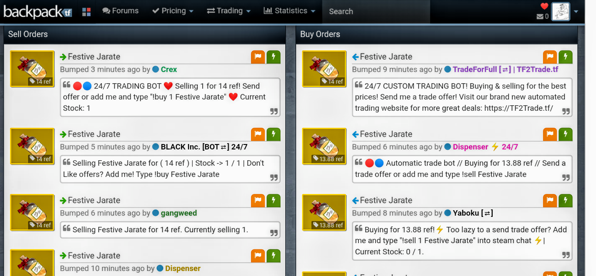Viewport: 596px width, 276px height.
Task: Open gangweed's profile link
Action: [x=179, y=213]
